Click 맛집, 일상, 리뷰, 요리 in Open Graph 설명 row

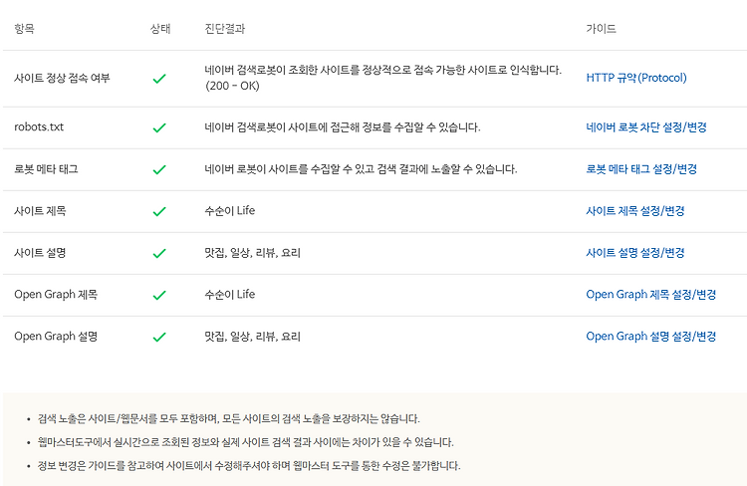click(253, 337)
